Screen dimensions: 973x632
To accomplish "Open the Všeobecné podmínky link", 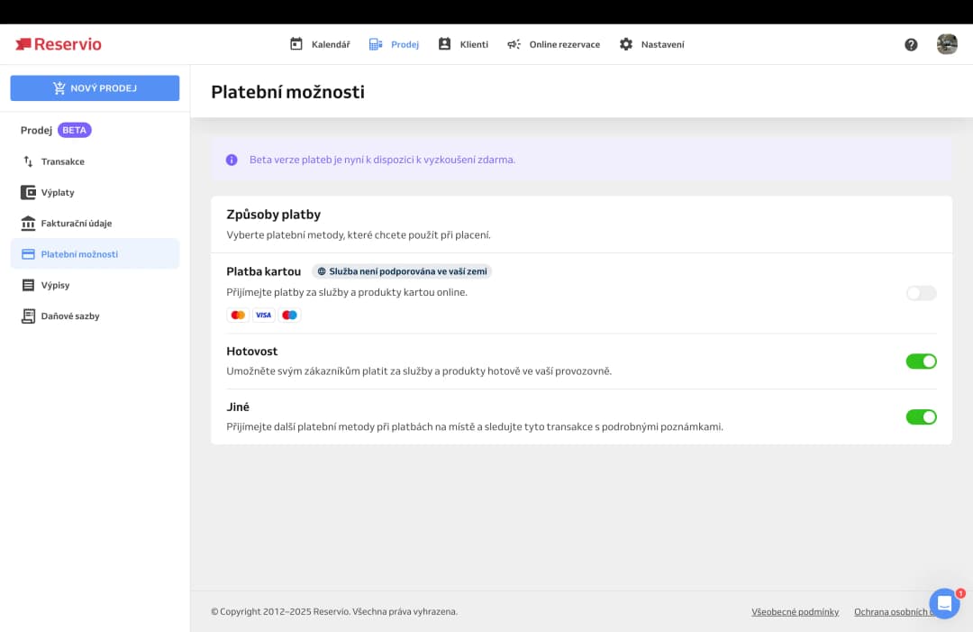I will 795,612.
